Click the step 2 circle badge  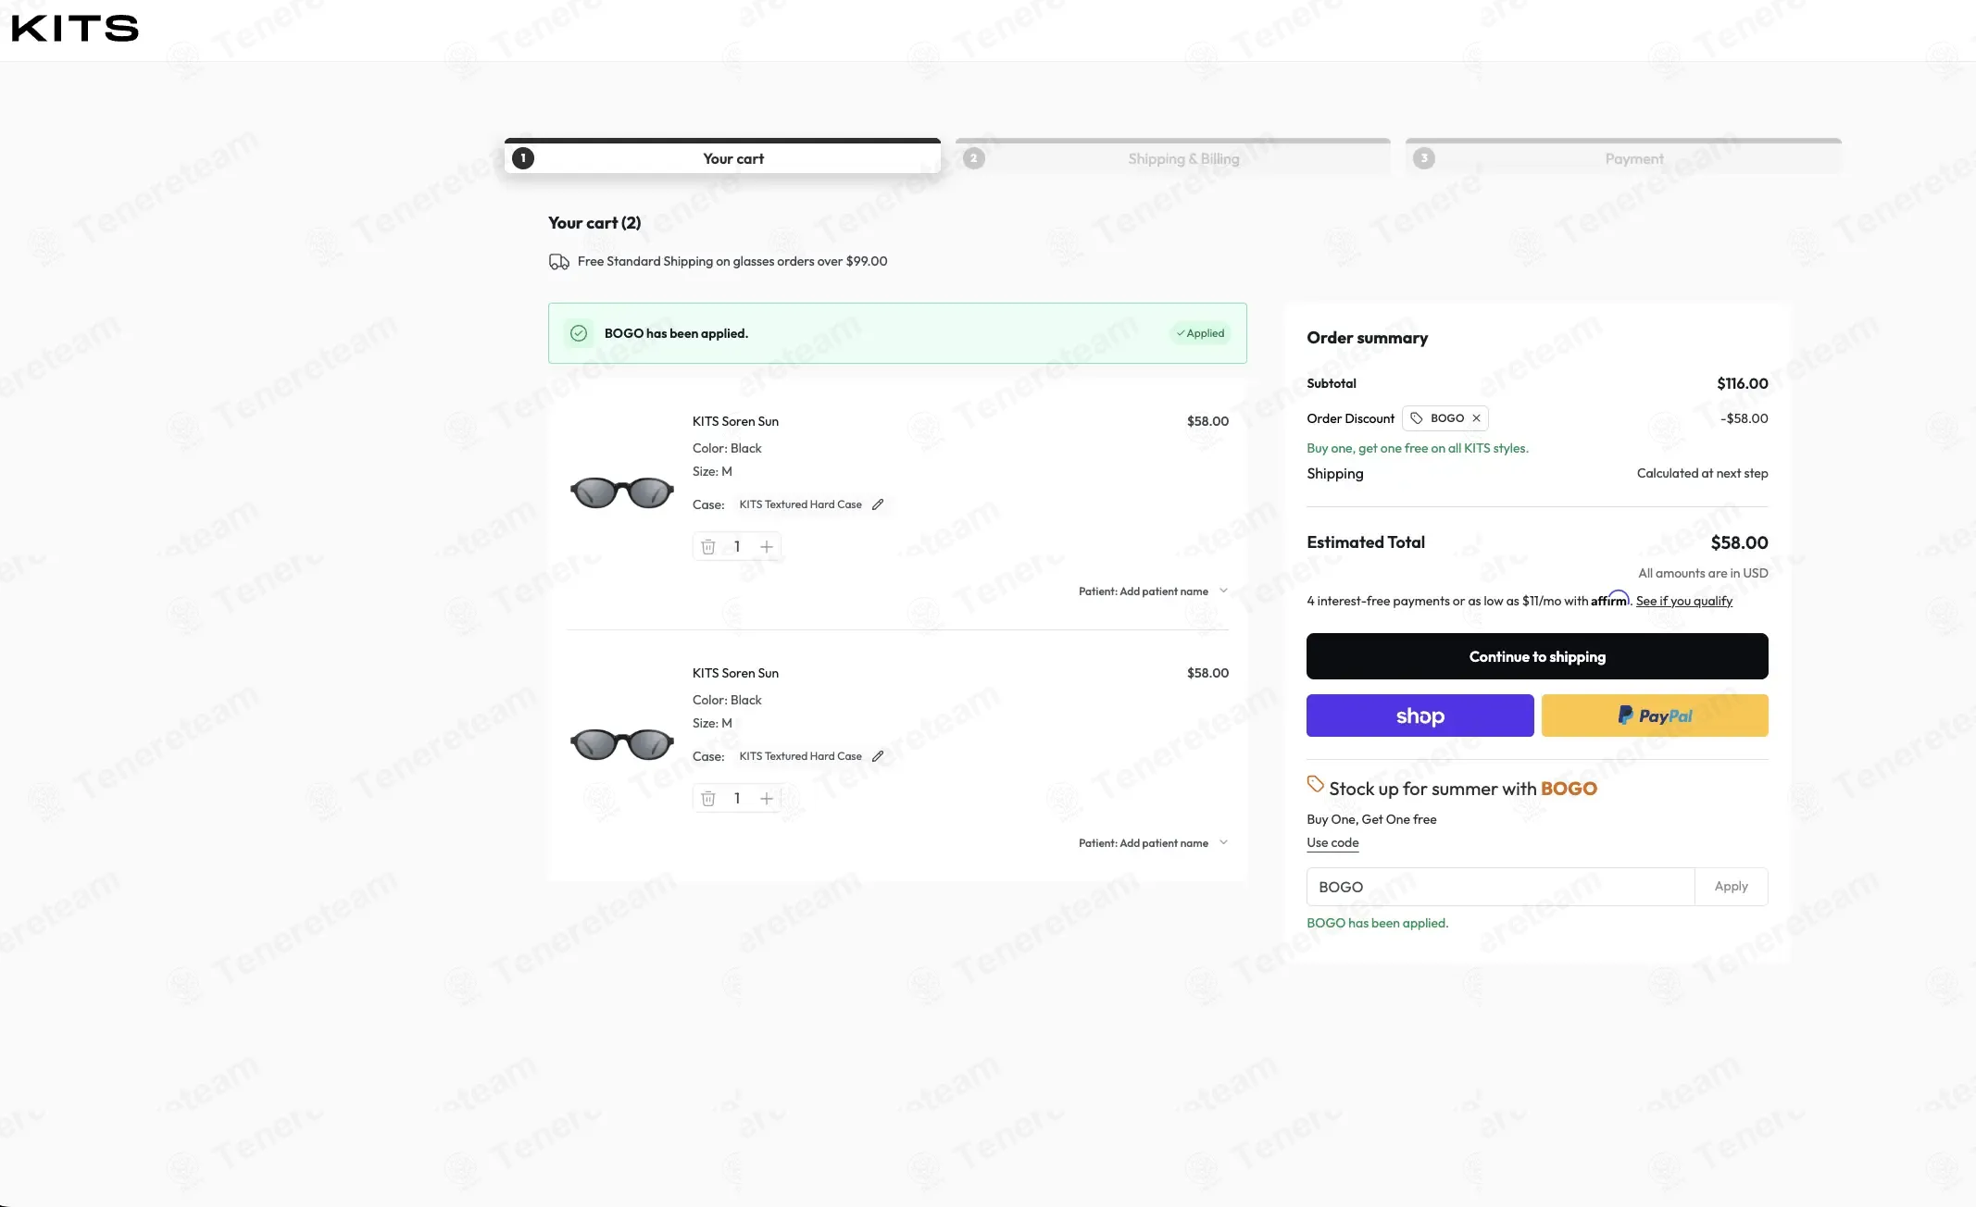973,158
